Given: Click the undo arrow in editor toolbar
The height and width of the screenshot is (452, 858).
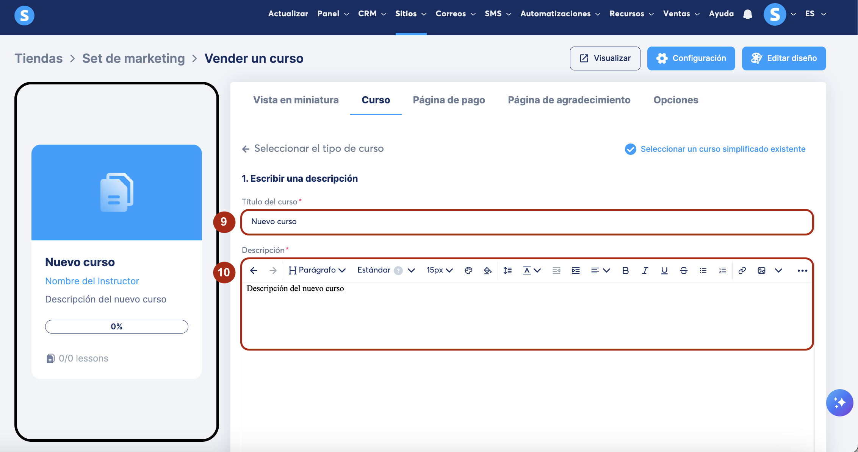Looking at the screenshot, I should pyautogui.click(x=254, y=270).
